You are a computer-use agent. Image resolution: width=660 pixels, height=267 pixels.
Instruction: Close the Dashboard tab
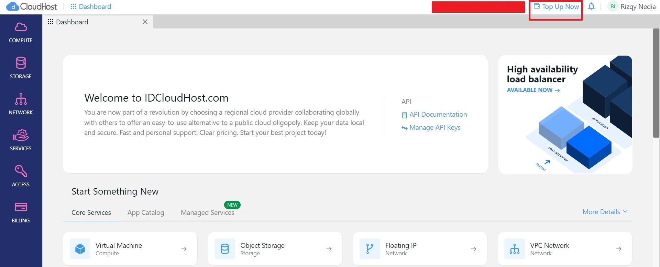click(145, 22)
